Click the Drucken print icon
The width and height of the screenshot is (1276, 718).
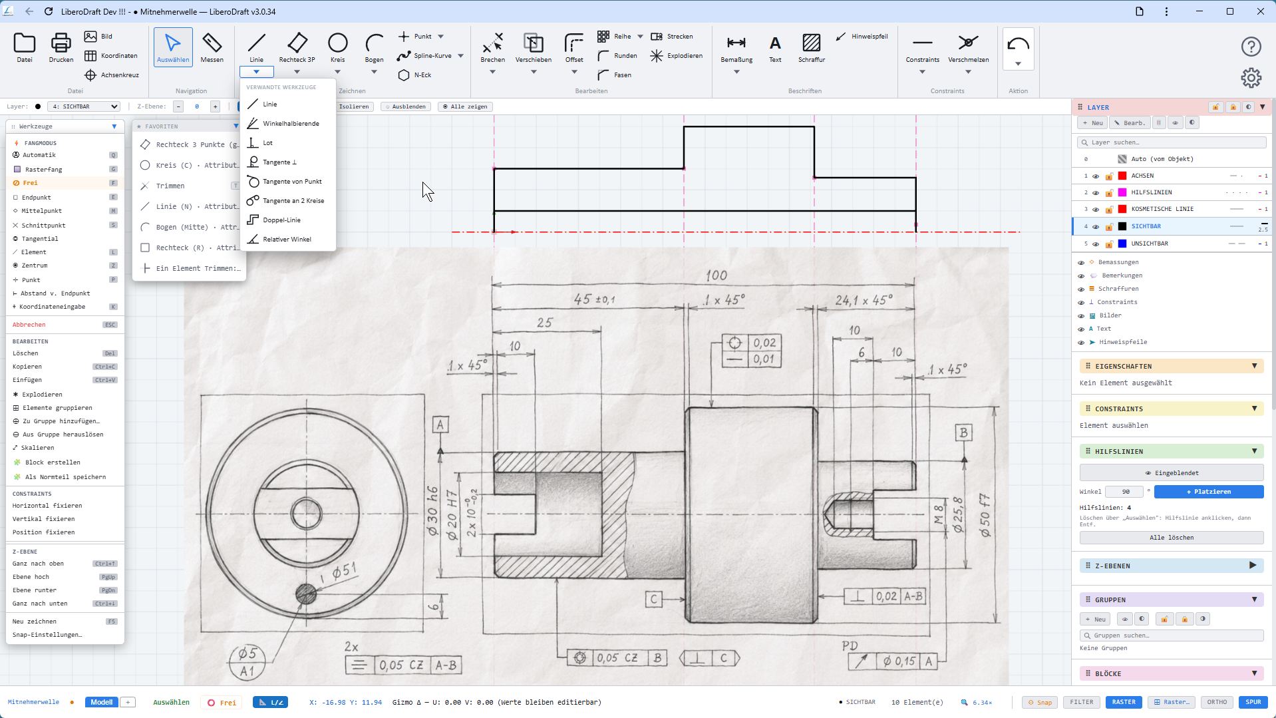coord(61,47)
